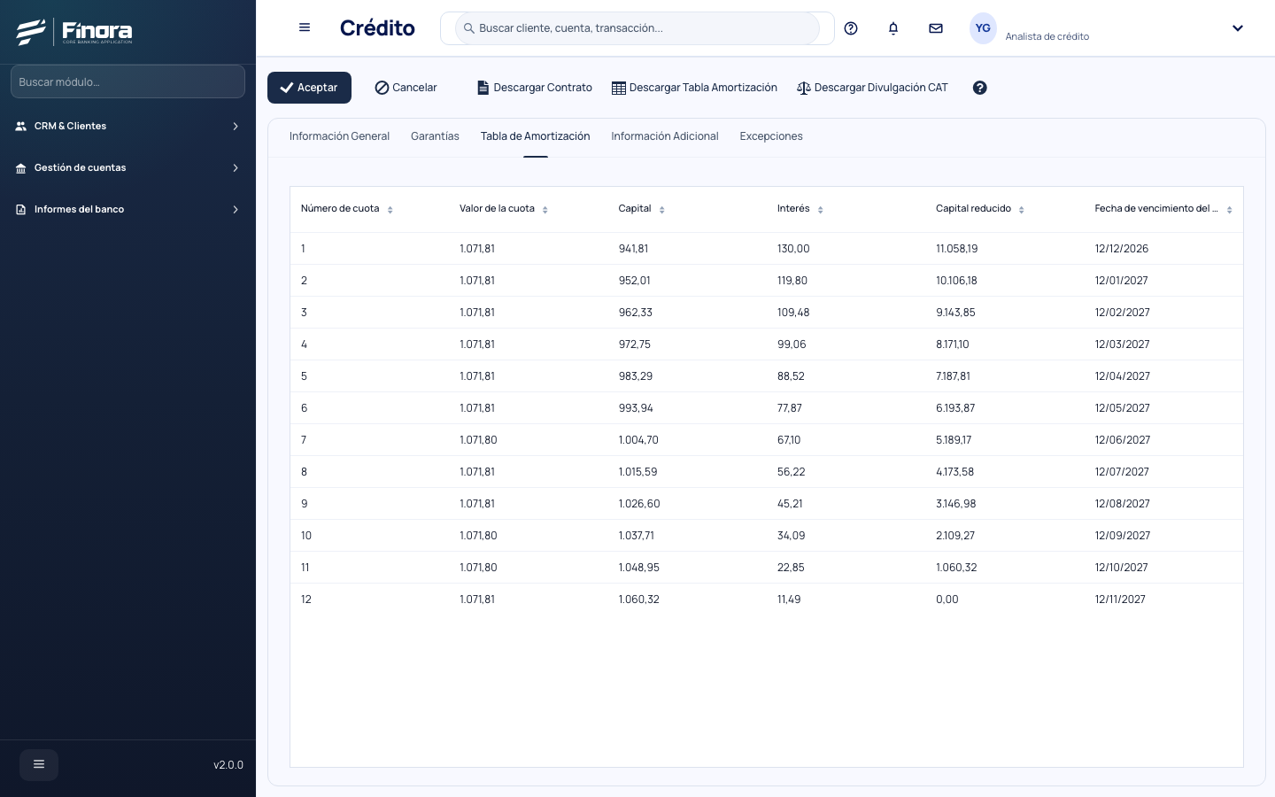
Task: Expand the user profile dropdown arrow
Action: click(x=1238, y=28)
